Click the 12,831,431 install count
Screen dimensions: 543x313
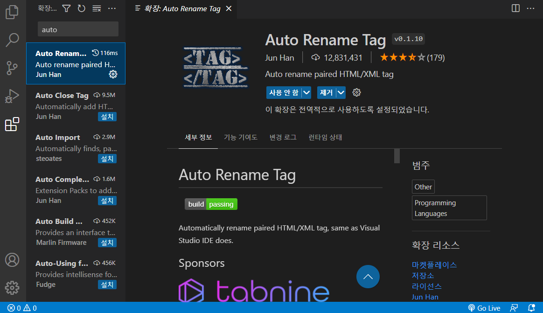pyautogui.click(x=337, y=58)
